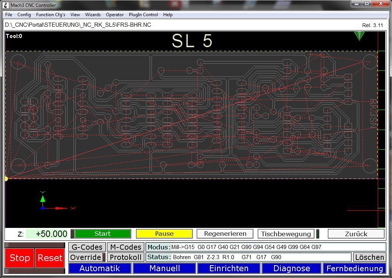Click the Mach3 application icon in title bar

point(6,5)
